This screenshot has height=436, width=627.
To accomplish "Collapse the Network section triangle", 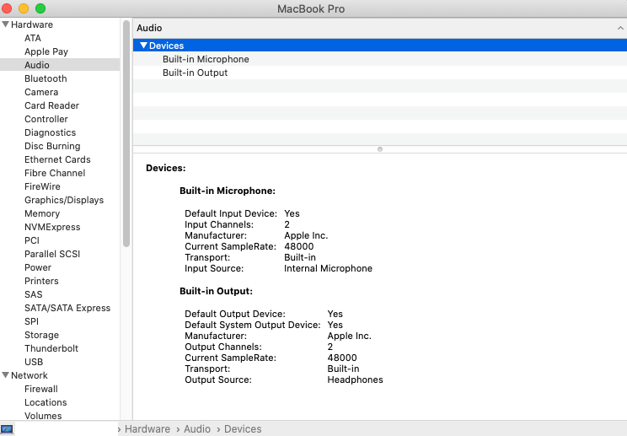I will [x=6, y=375].
